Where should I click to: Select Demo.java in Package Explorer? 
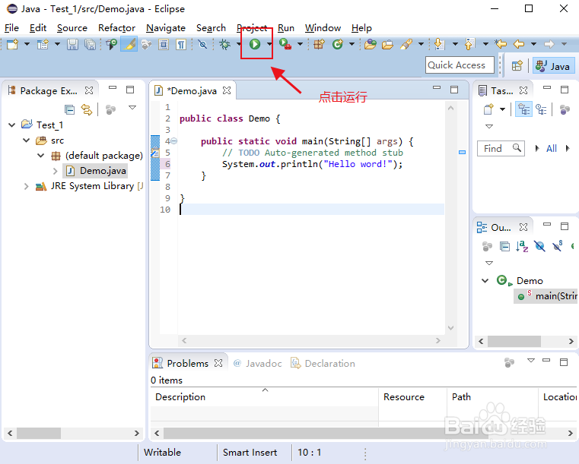point(95,171)
